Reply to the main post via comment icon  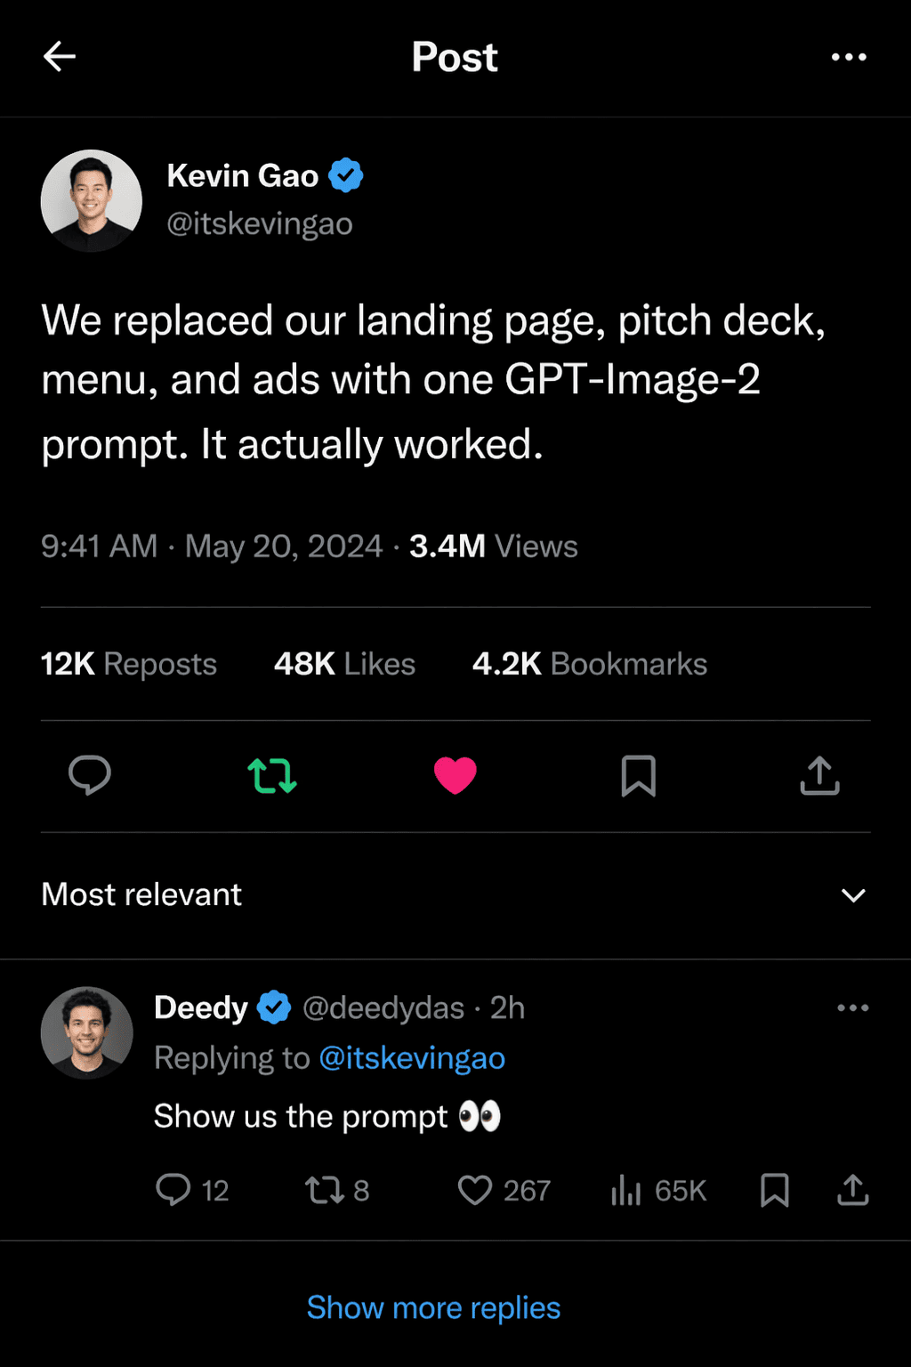[90, 775]
